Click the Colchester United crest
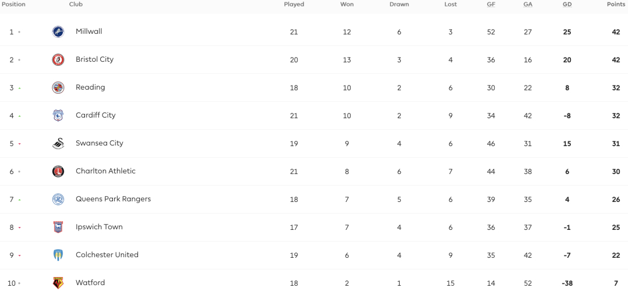The width and height of the screenshot is (628, 291). tap(58, 255)
